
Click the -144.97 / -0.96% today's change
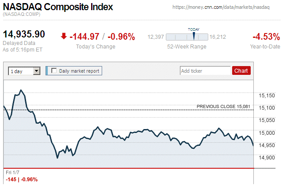pyautogui.click(x=102, y=37)
